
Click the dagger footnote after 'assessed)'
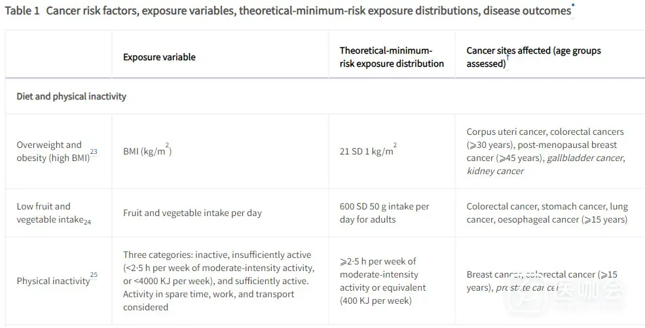coord(507,58)
